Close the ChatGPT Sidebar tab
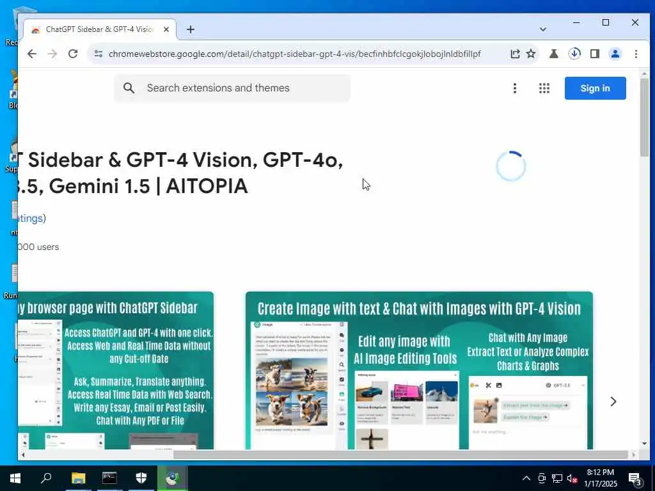655x491 pixels. click(166, 29)
